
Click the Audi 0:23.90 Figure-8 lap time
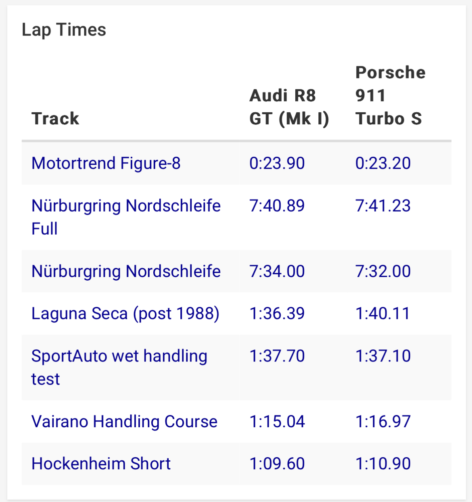[x=277, y=164]
